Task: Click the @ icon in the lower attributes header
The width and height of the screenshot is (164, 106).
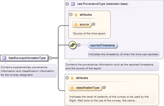Action: [72, 78]
